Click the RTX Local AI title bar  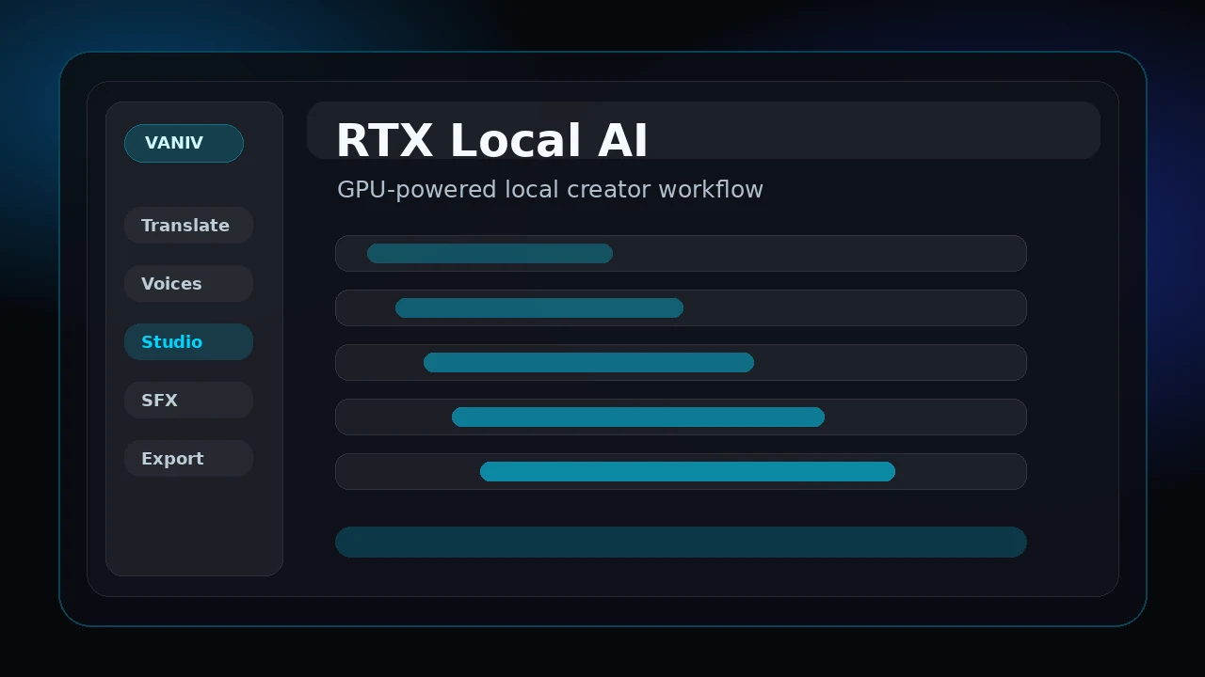[704, 130]
